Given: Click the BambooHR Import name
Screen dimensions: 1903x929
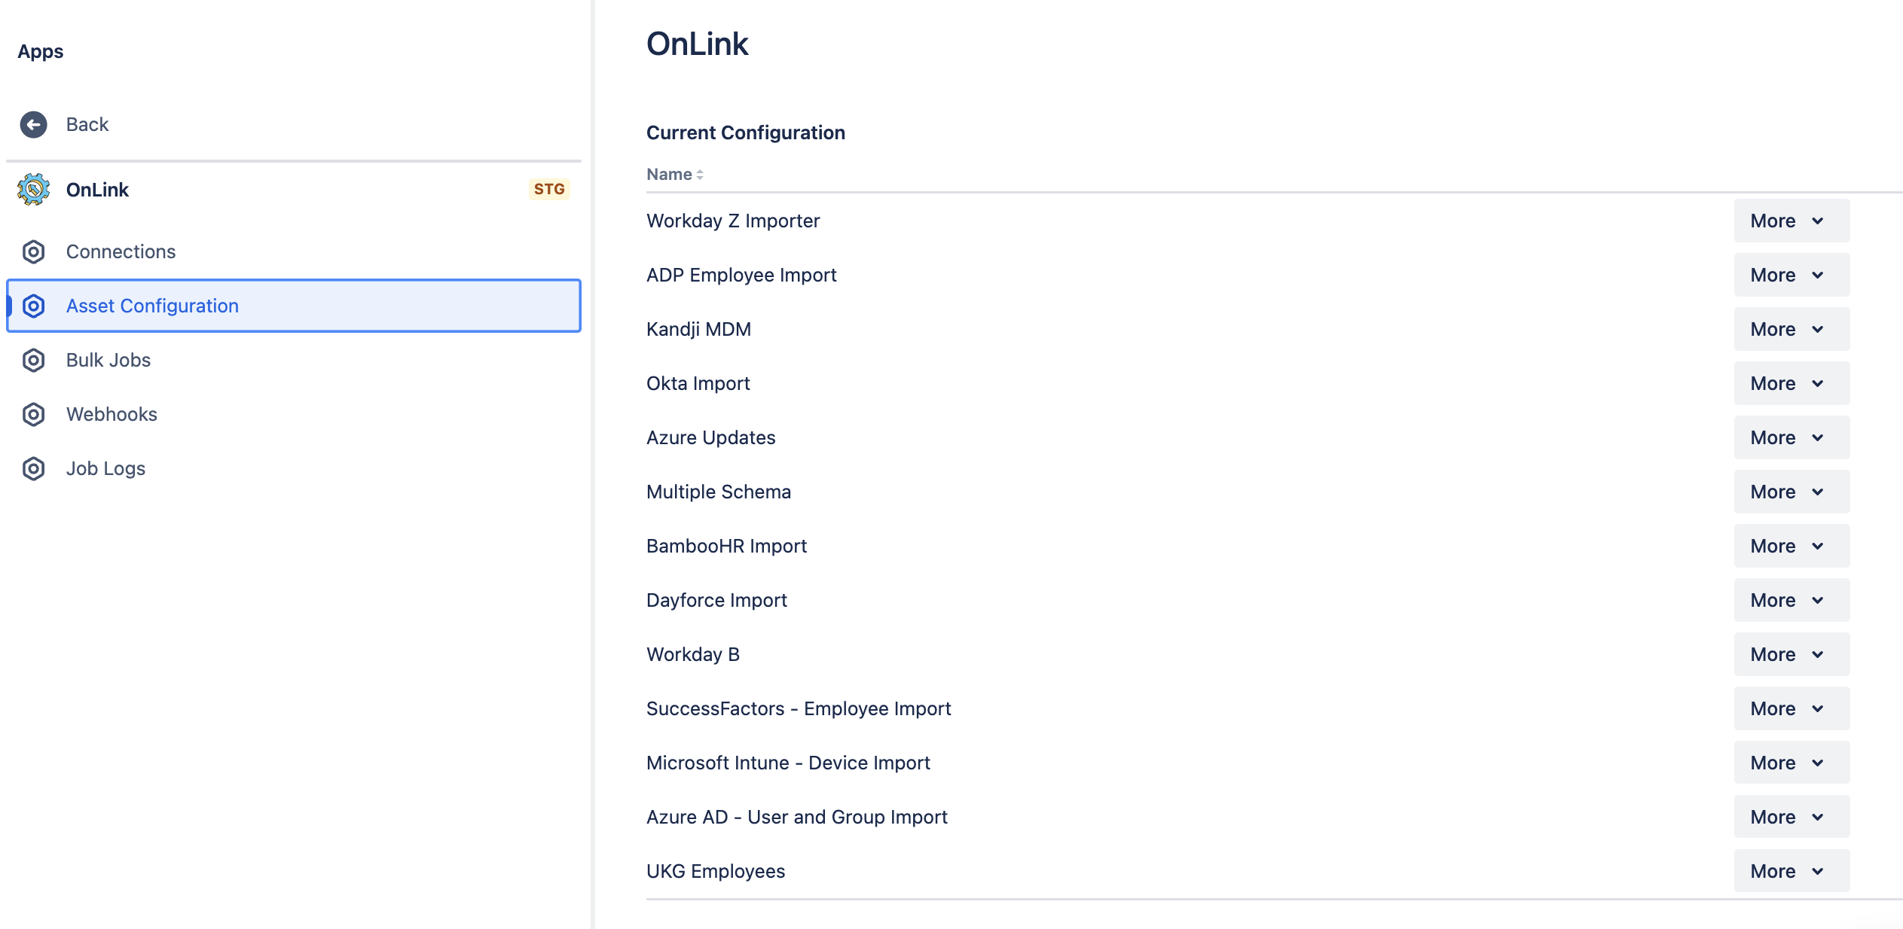Looking at the screenshot, I should 726,546.
